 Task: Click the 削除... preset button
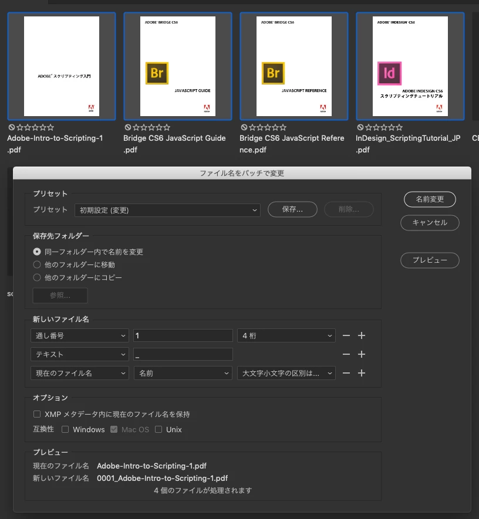[x=349, y=209]
